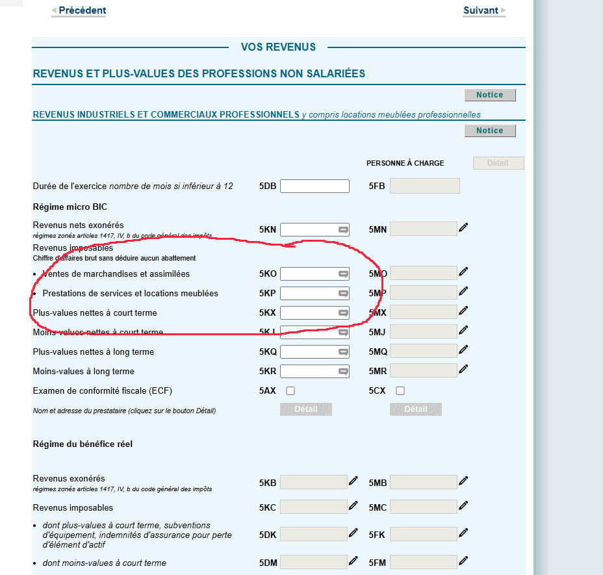The width and height of the screenshot is (603, 575).
Task: Click the 5KO ventes de marchandises field
Action: [314, 274]
